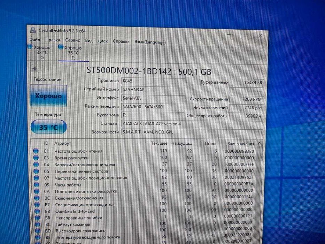Select the Таймаут команды row
Screen dimensions: 325x244
[x=144, y=224]
